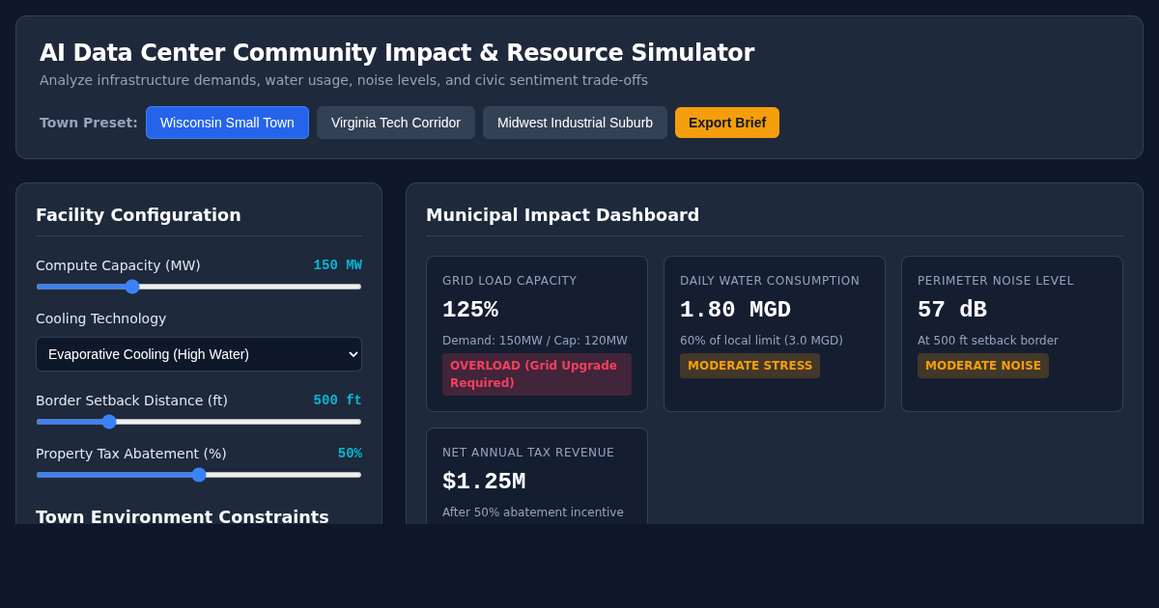Click the 60% of local limit text
The width and height of the screenshot is (1159, 608).
[761, 341]
